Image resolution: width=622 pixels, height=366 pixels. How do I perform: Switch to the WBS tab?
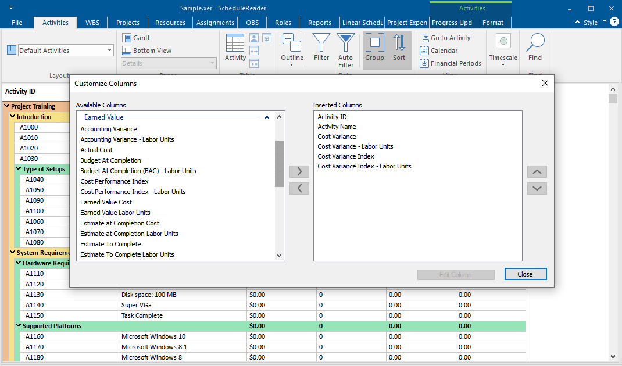92,23
